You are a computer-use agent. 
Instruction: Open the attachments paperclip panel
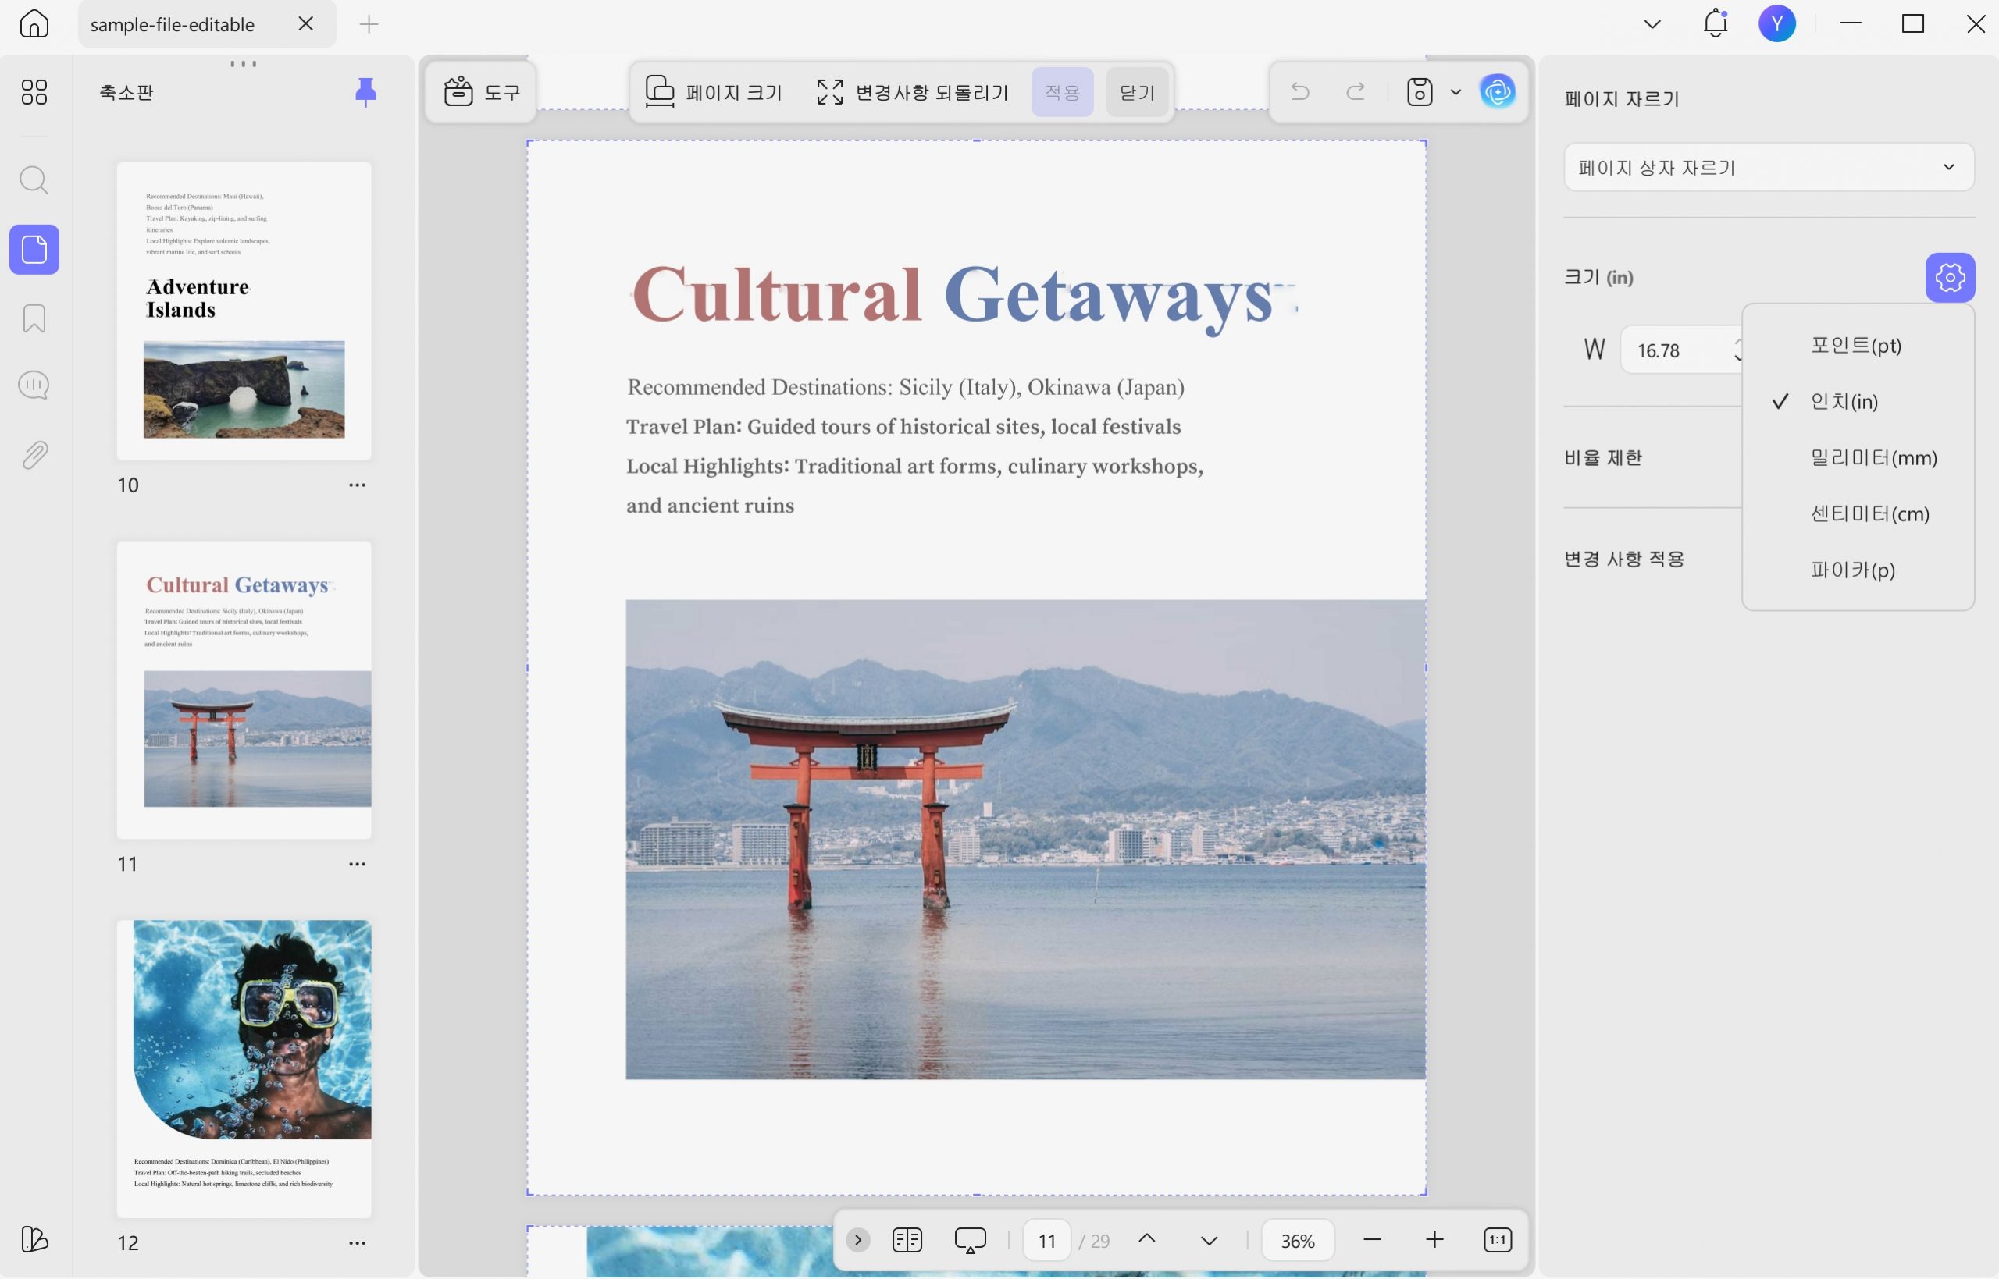(x=34, y=454)
